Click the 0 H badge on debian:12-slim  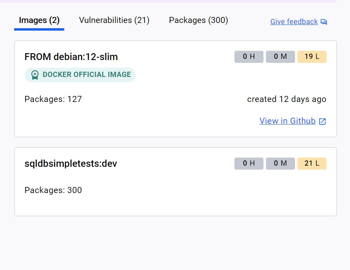[249, 56]
